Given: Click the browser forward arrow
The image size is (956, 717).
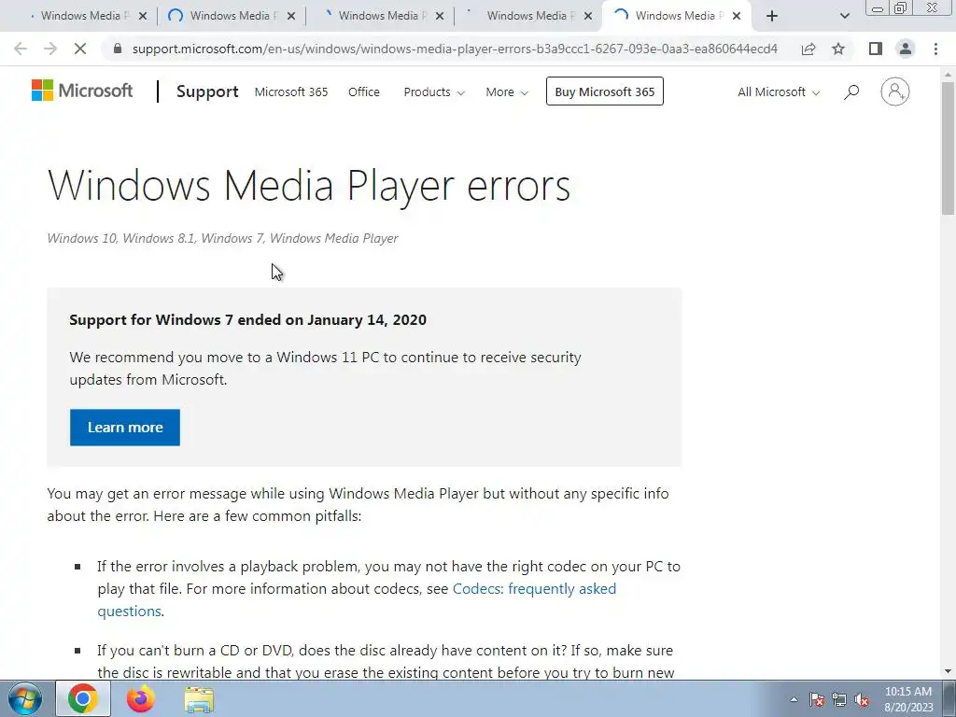Looking at the screenshot, I should pos(50,49).
